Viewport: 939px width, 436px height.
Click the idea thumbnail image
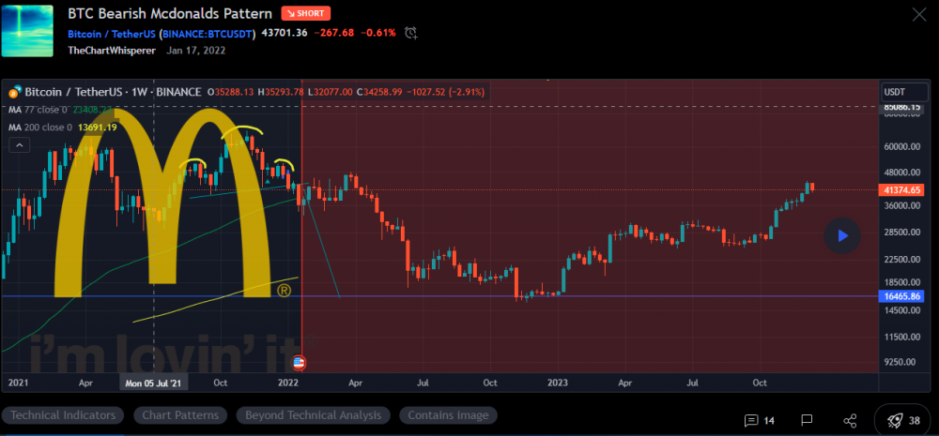click(28, 29)
